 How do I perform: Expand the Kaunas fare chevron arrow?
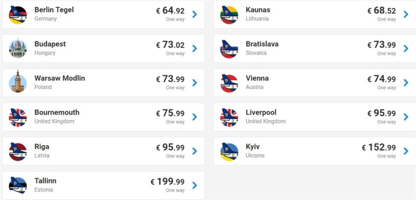pyautogui.click(x=406, y=14)
